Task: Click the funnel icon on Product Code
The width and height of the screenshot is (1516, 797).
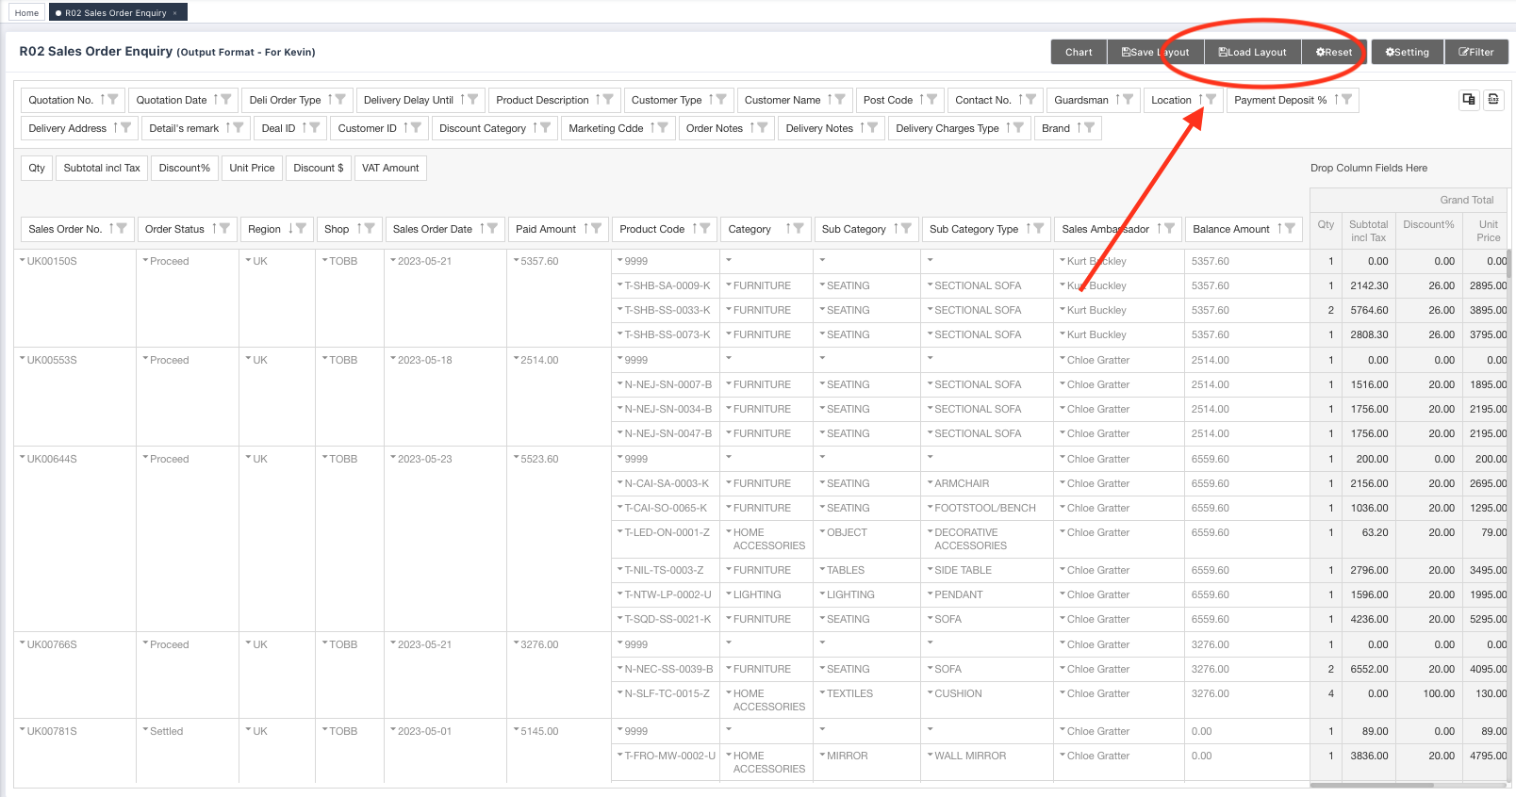Action: click(705, 229)
